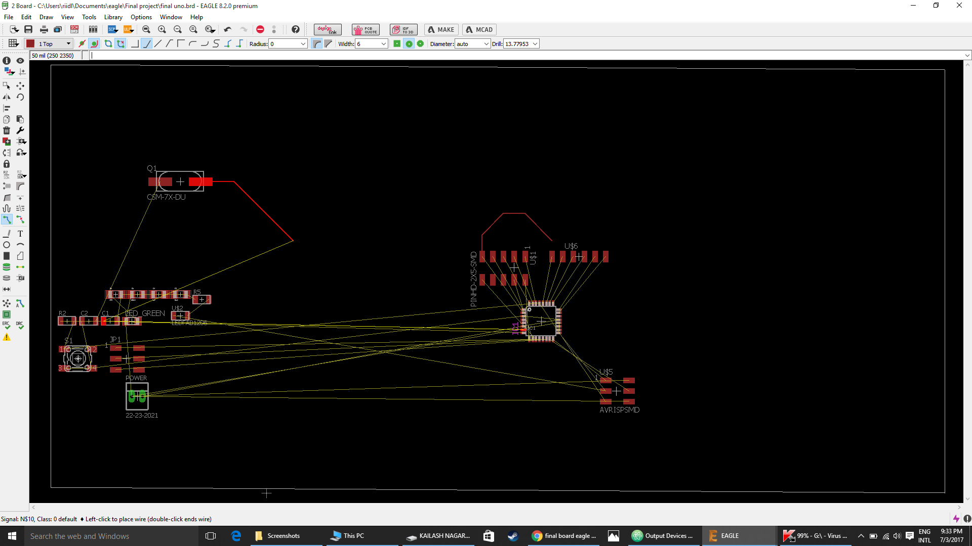This screenshot has width=972, height=546.
Task: Select straight miter style
Action: click(x=329, y=44)
